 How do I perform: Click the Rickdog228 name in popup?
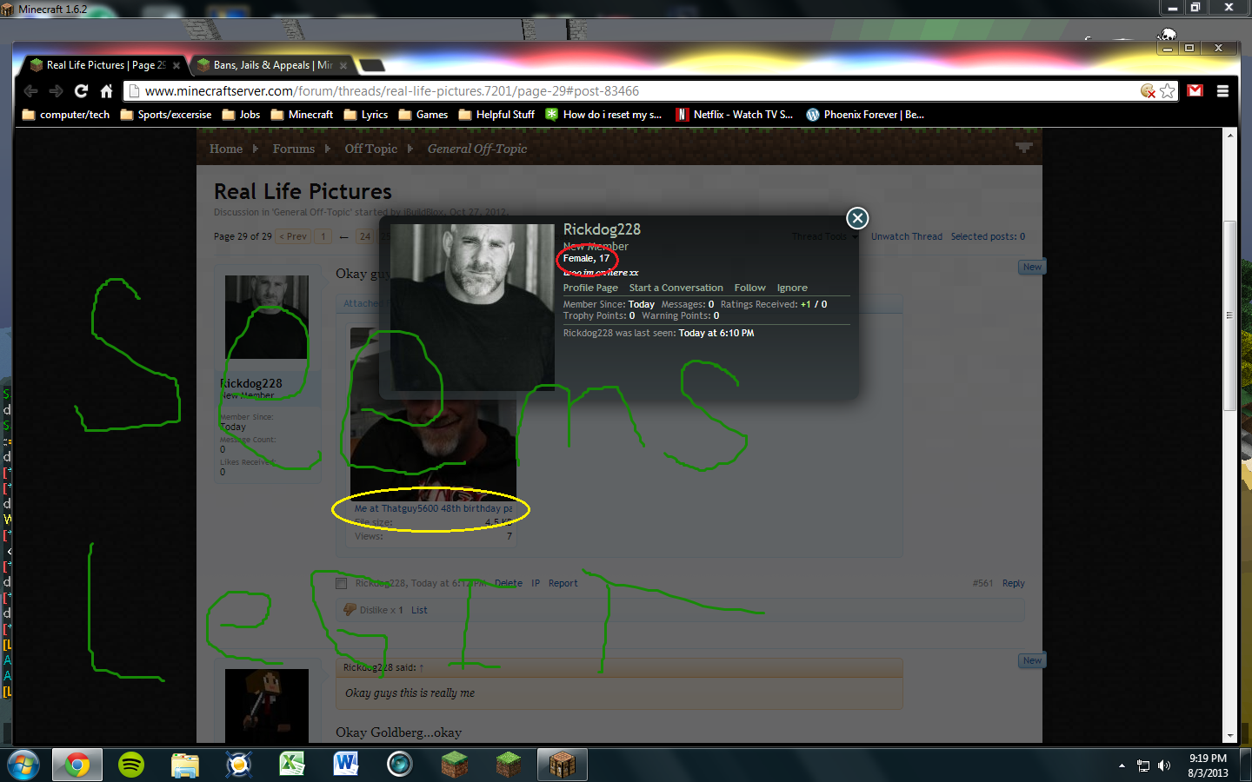pos(602,229)
